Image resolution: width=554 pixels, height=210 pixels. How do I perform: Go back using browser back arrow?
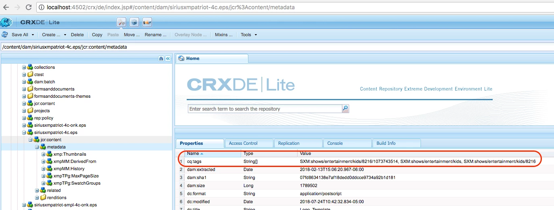pos(6,7)
